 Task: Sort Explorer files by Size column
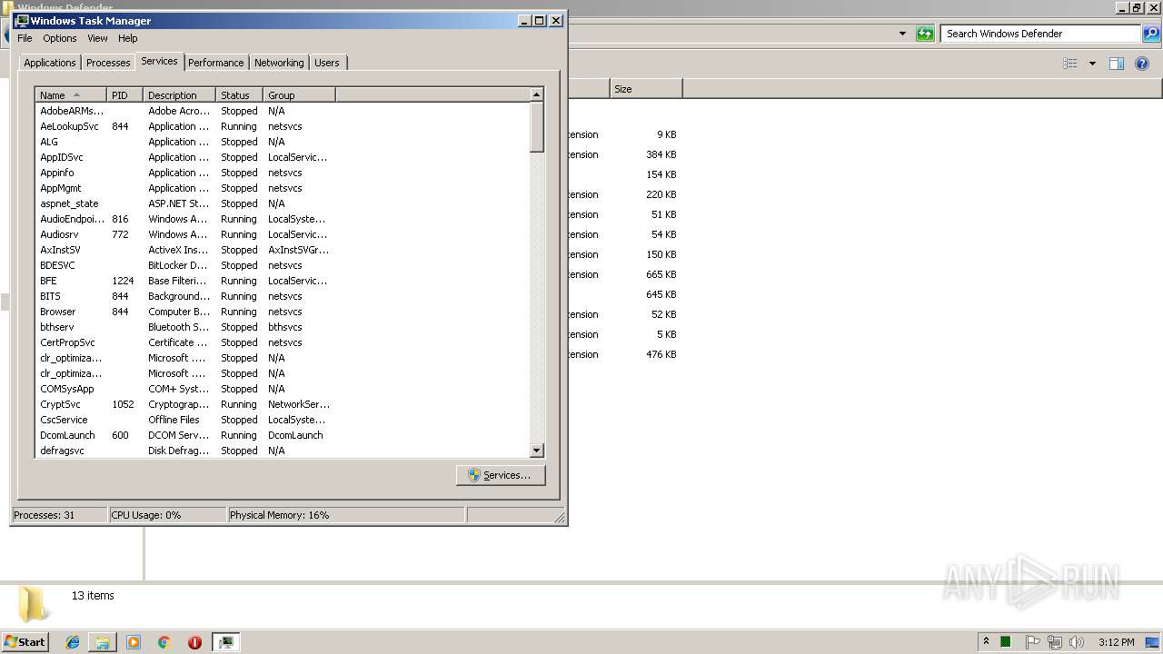(x=646, y=89)
